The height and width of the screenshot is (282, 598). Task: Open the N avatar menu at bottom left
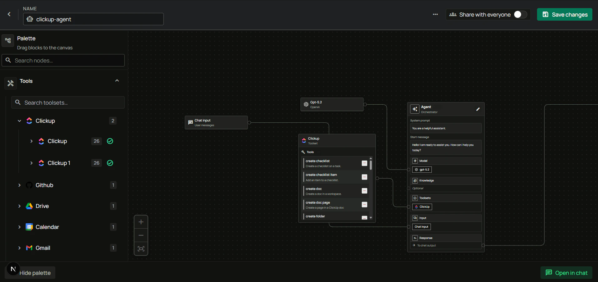13,269
